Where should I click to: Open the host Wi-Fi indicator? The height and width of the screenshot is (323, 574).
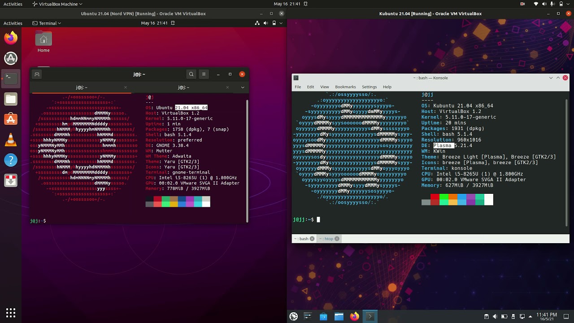tap(536, 4)
